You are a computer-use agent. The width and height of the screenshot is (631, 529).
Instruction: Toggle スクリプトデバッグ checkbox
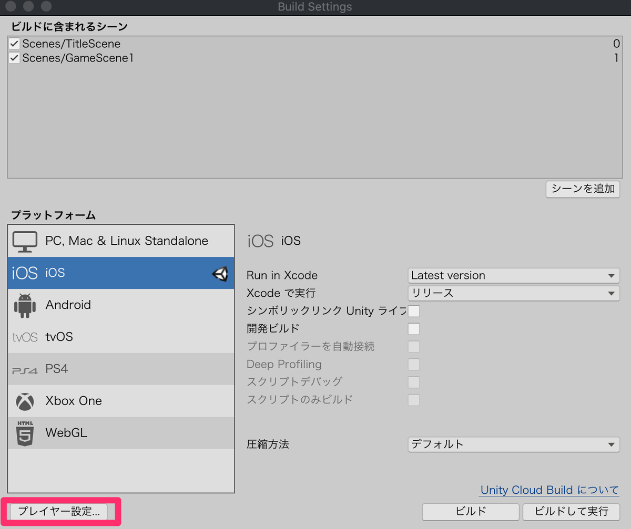point(414,382)
